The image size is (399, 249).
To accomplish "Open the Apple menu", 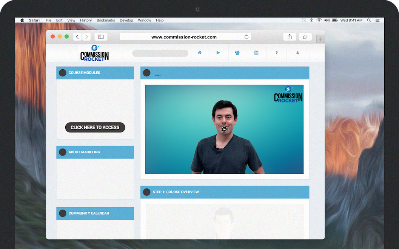I will [22, 20].
